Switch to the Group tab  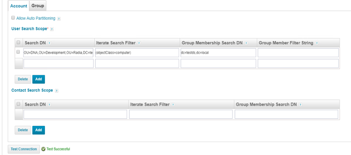pos(38,6)
